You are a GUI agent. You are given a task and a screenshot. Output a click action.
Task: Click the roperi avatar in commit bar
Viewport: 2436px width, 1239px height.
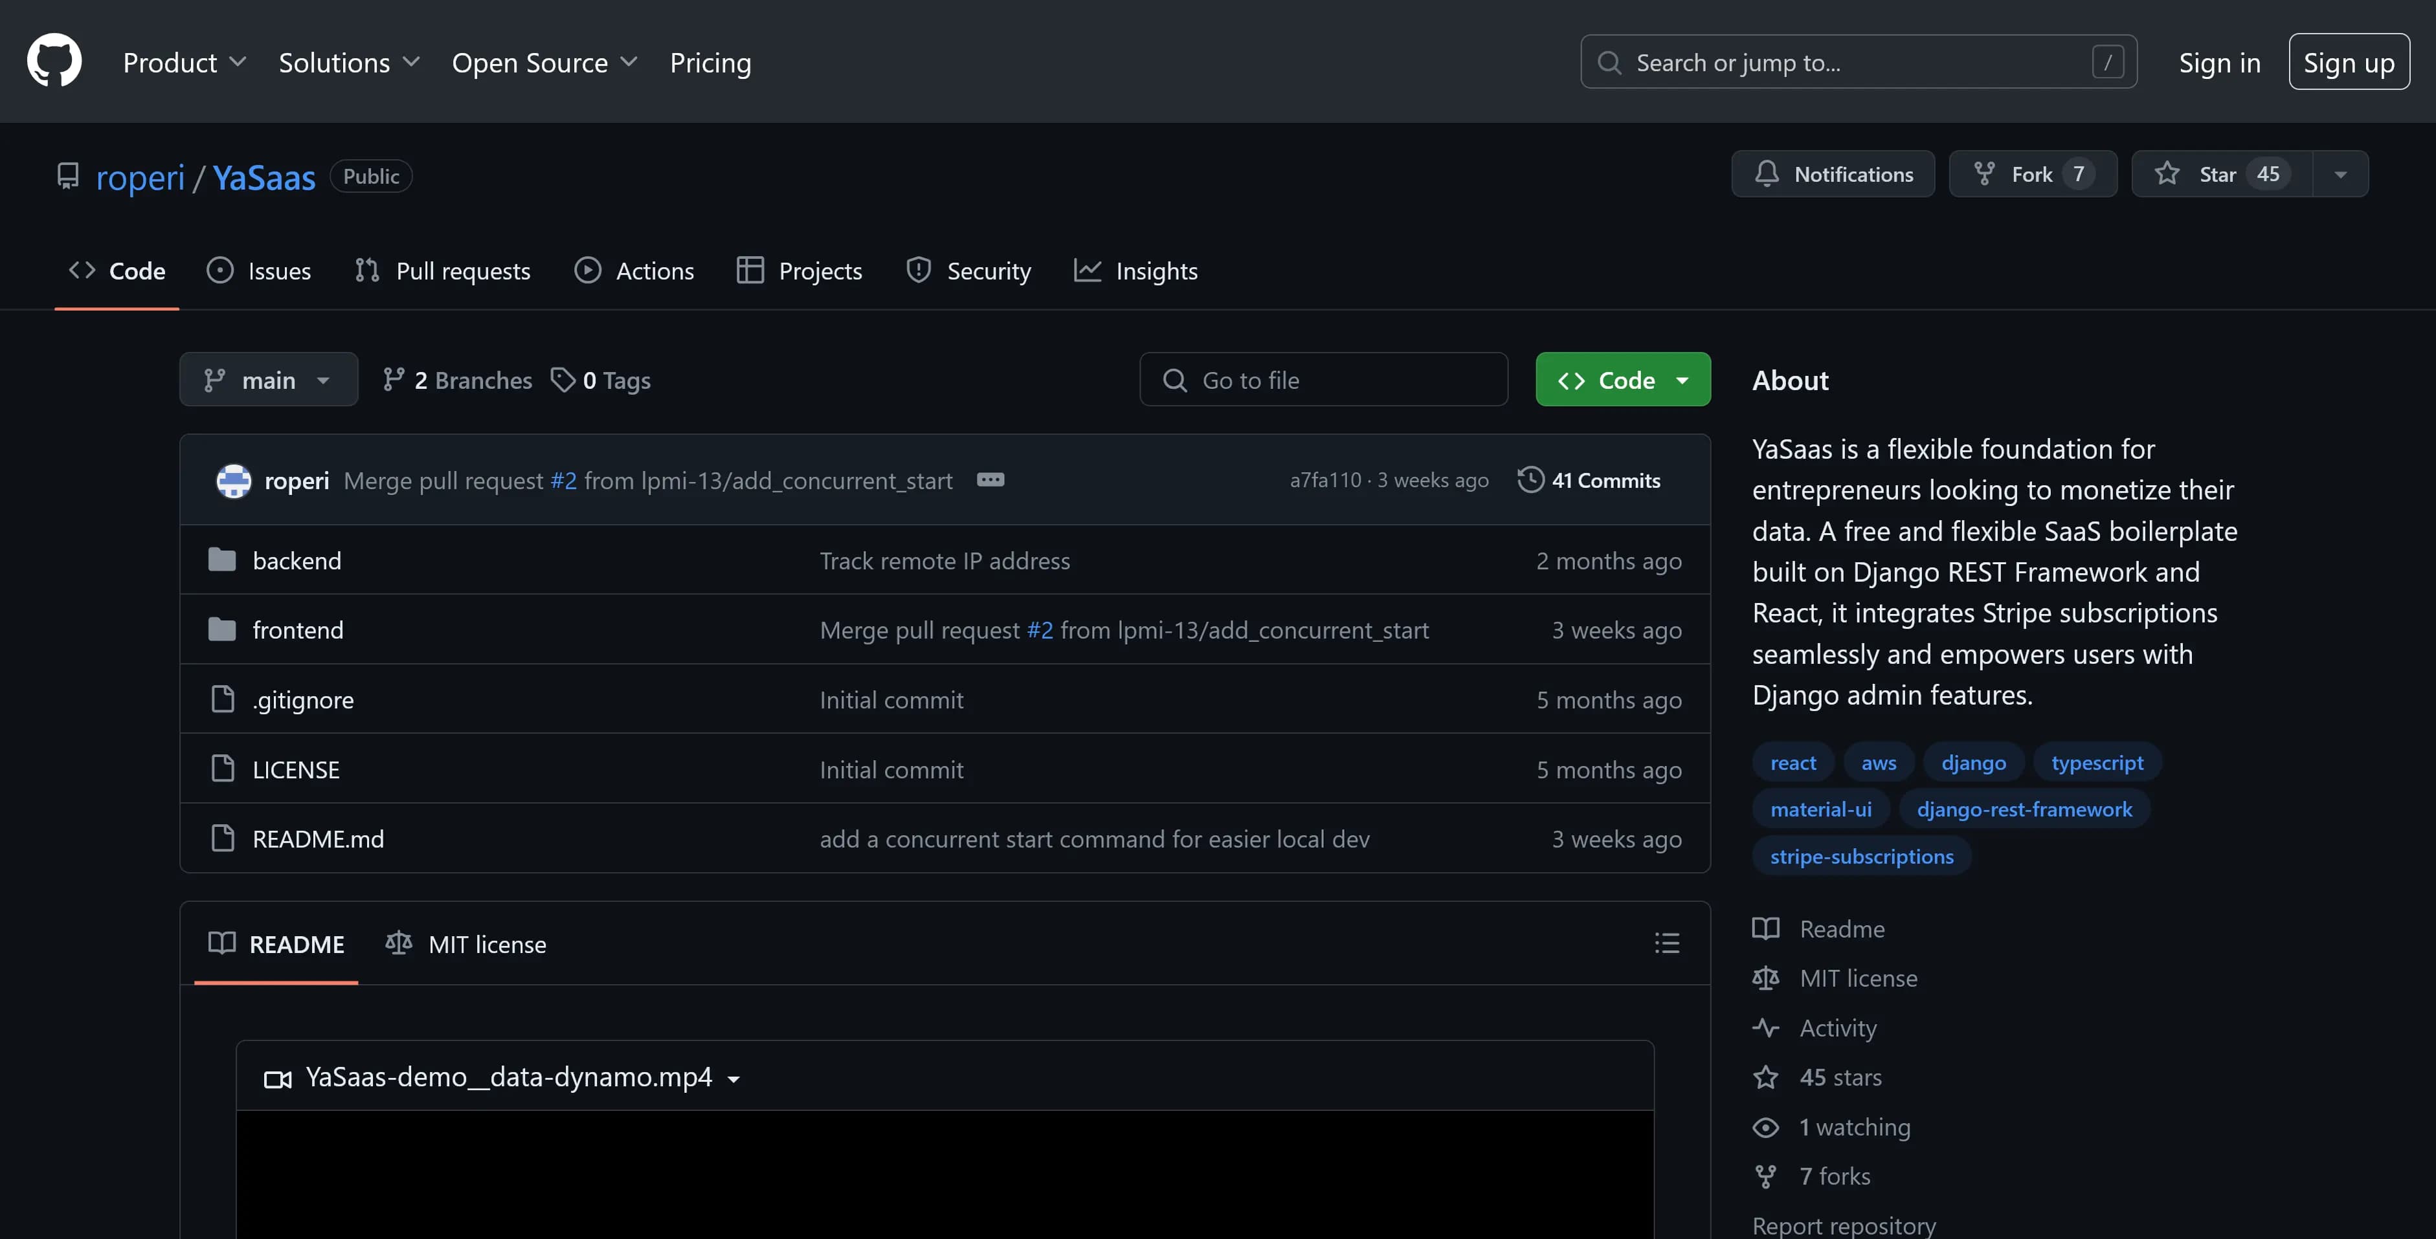234,480
